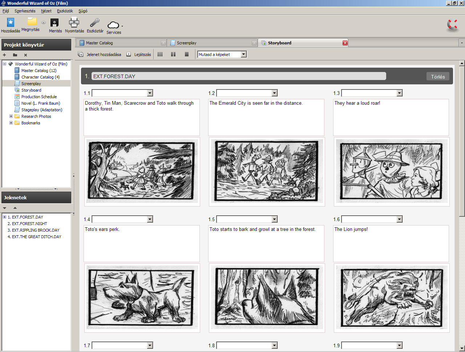Select scene 2. EXT.FOREST.NIGHT
Viewport: 465px width, 352px height.
27,224
